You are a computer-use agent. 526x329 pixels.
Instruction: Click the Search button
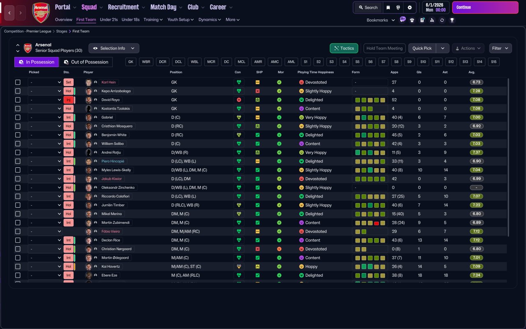tap(368, 7)
